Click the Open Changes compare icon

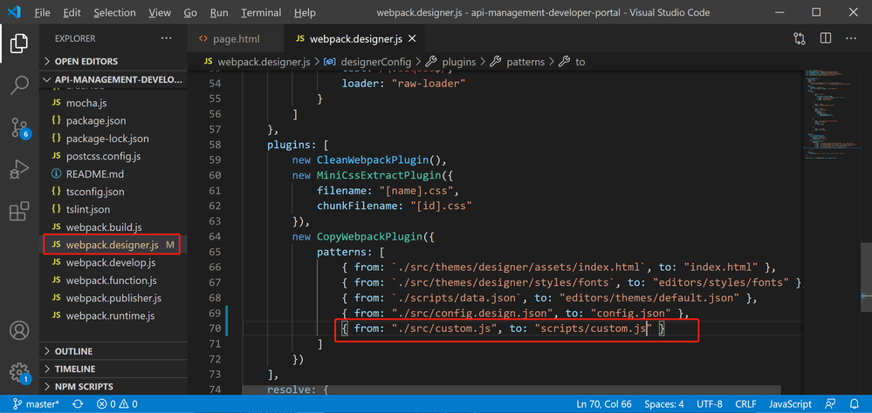pos(800,39)
